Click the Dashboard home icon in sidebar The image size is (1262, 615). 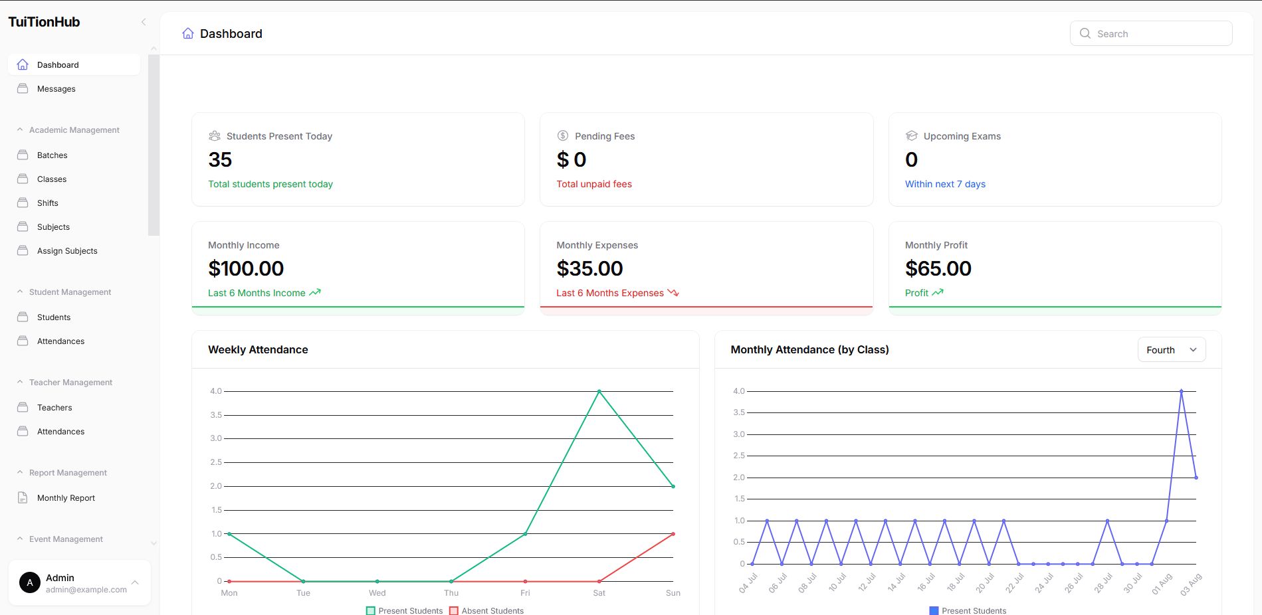(x=23, y=64)
